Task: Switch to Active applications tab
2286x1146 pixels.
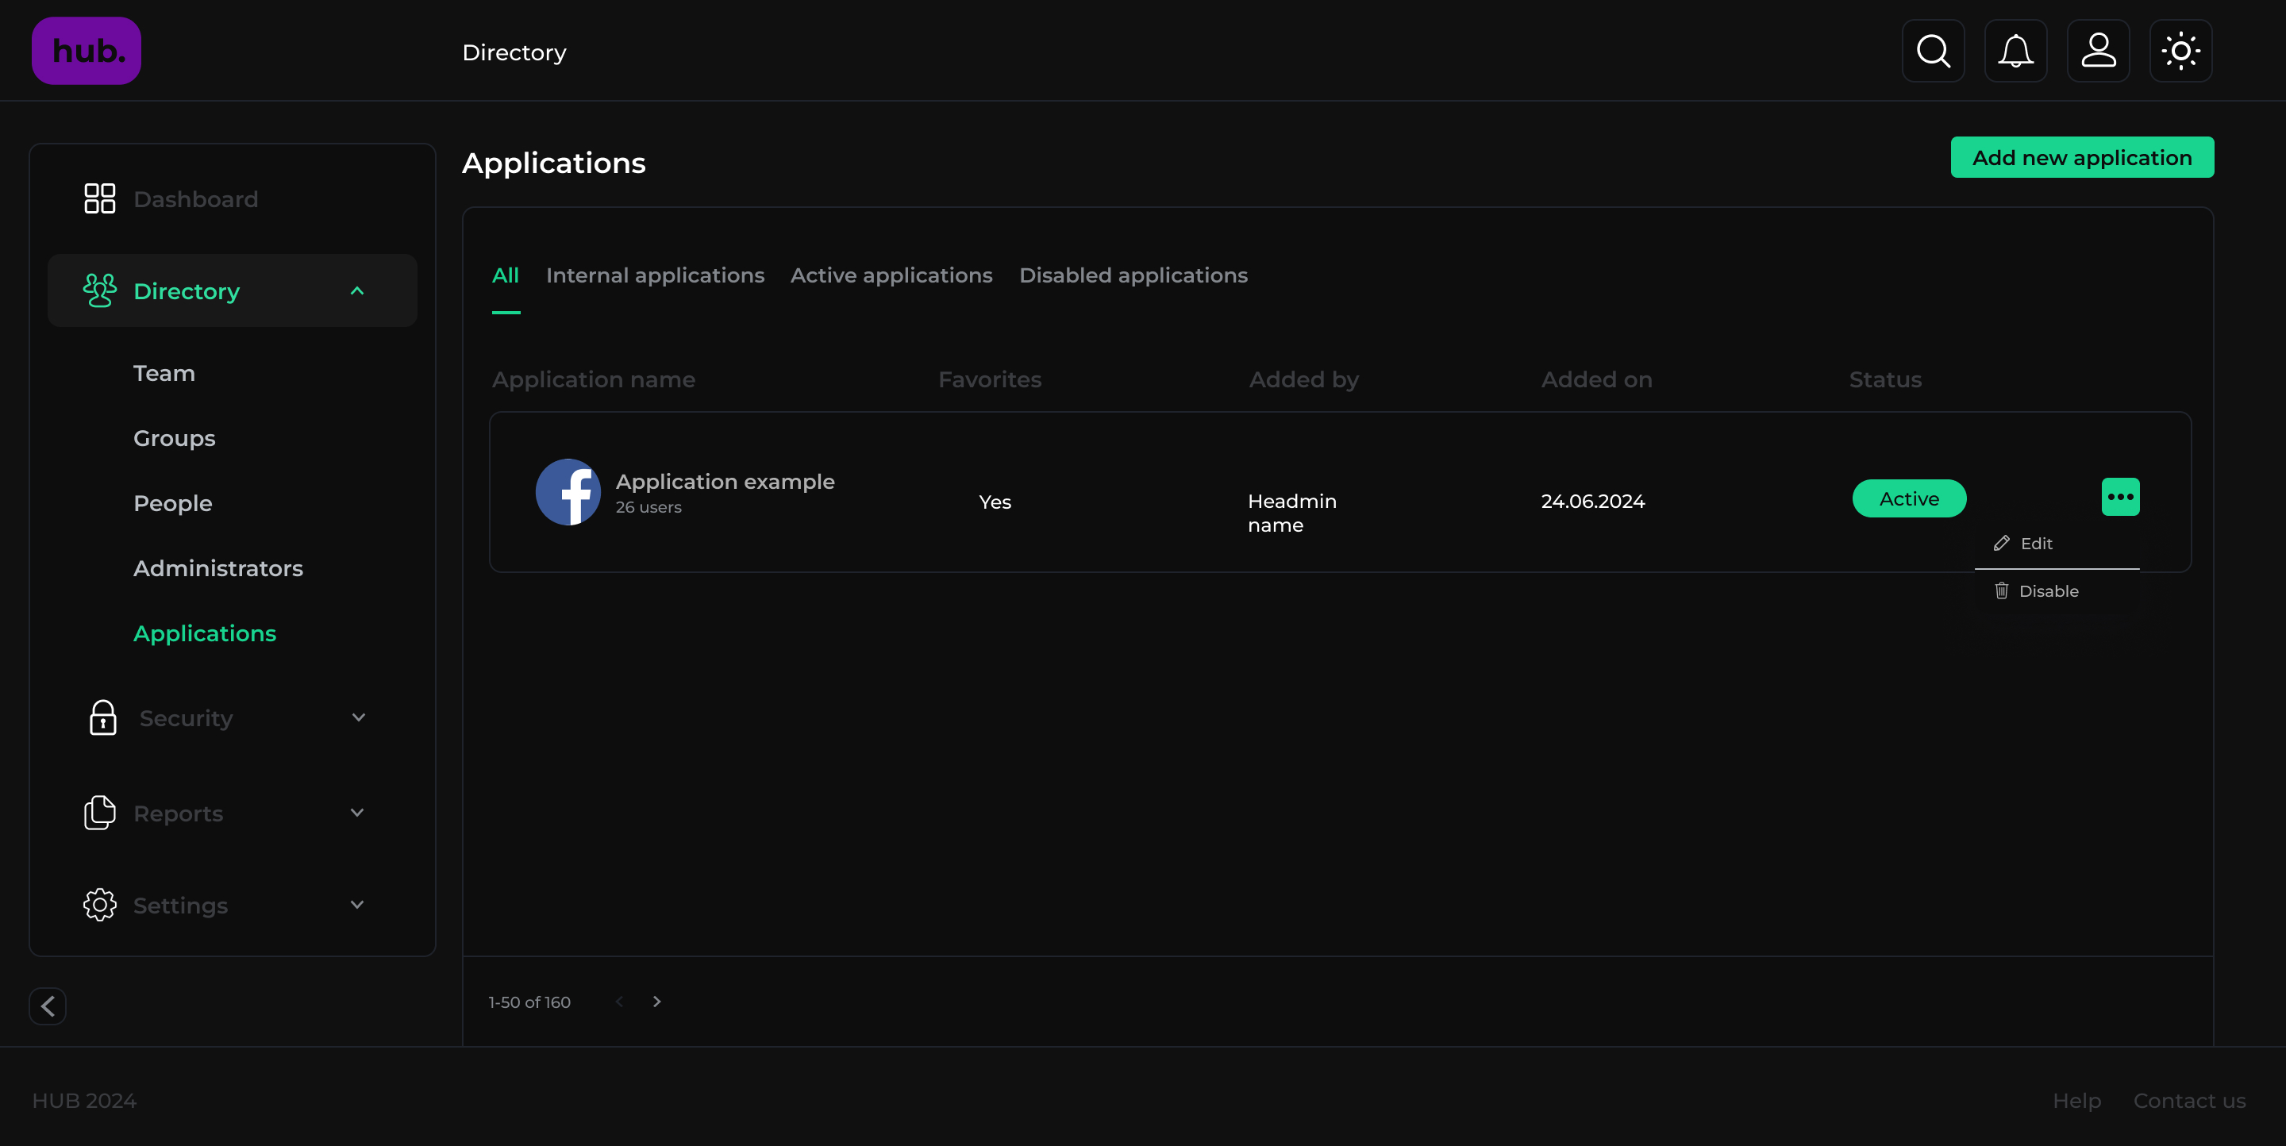Action: [891, 276]
